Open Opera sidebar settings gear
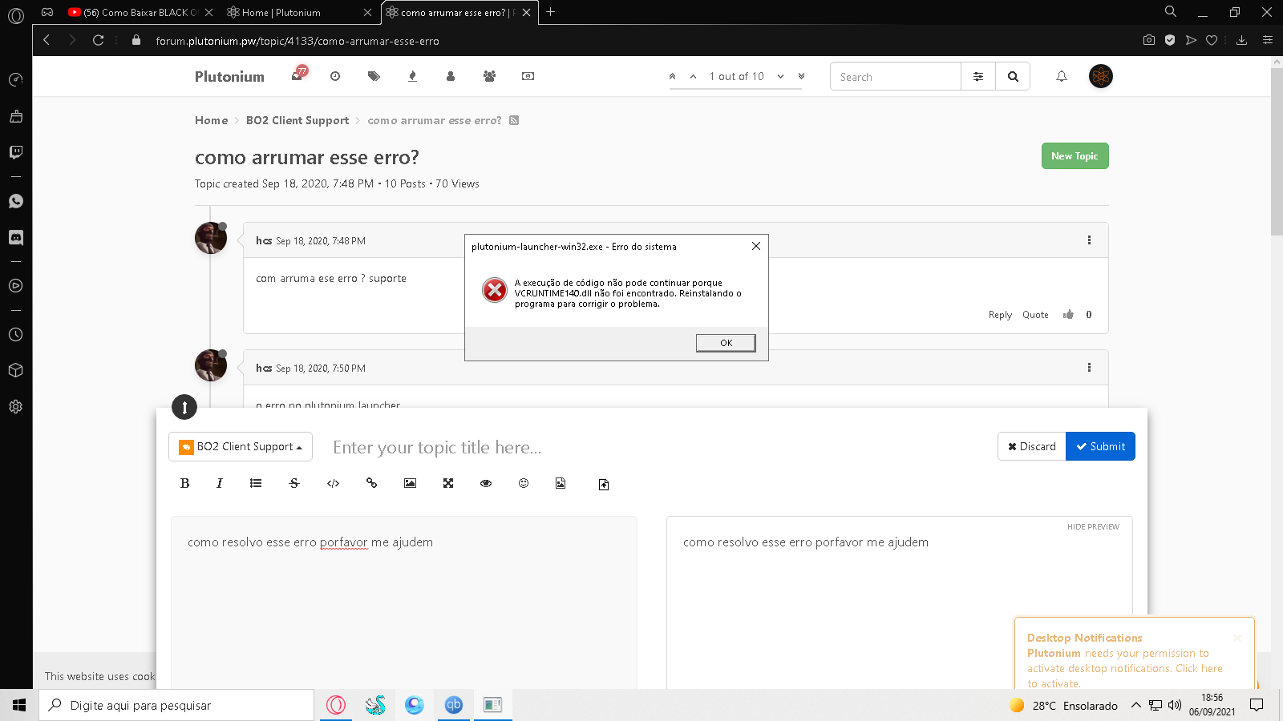1283x721 pixels. 16,407
